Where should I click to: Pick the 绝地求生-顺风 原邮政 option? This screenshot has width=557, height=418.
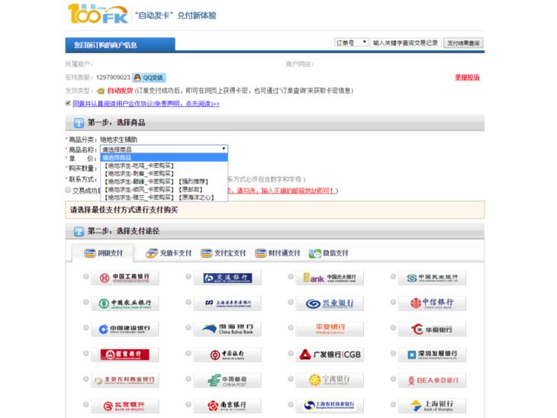coord(164,189)
